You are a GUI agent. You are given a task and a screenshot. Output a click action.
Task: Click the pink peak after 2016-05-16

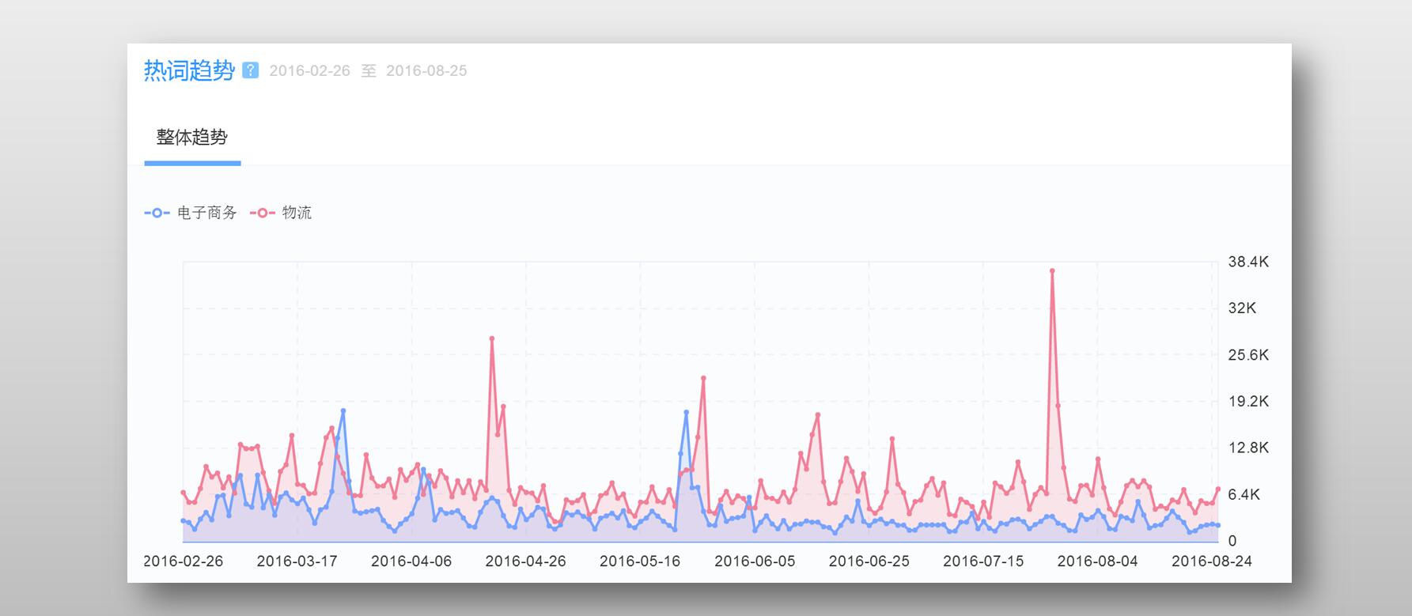tap(703, 379)
